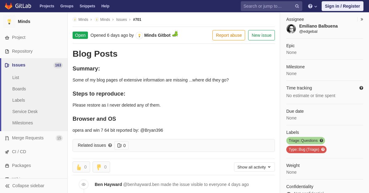The image size is (369, 193).
Task: Open Service Desk under Issues
Action: 25,112
